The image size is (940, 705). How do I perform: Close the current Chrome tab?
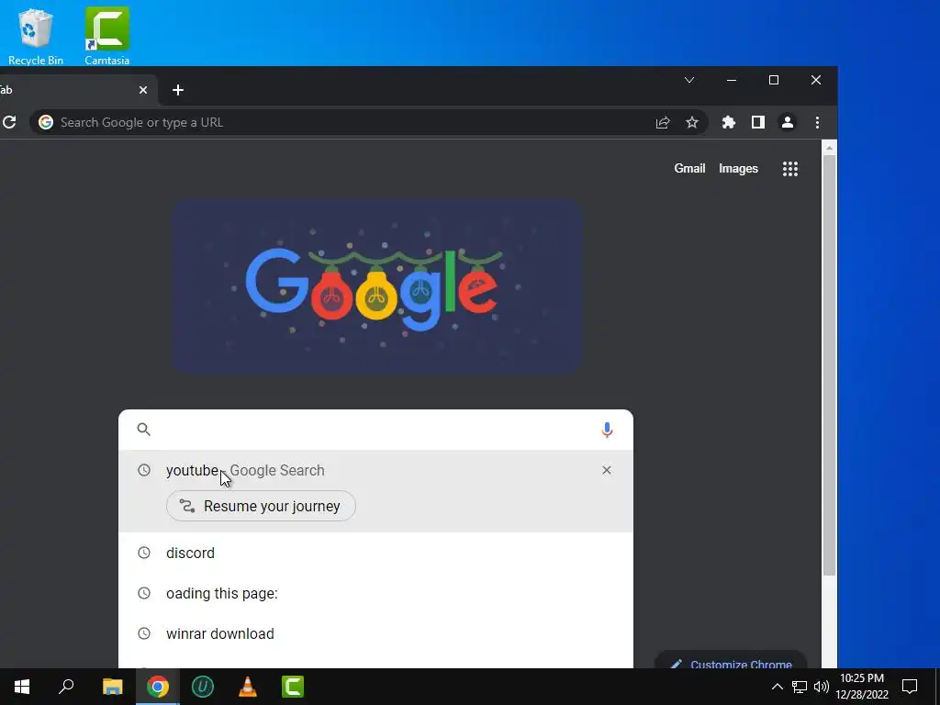pos(142,90)
